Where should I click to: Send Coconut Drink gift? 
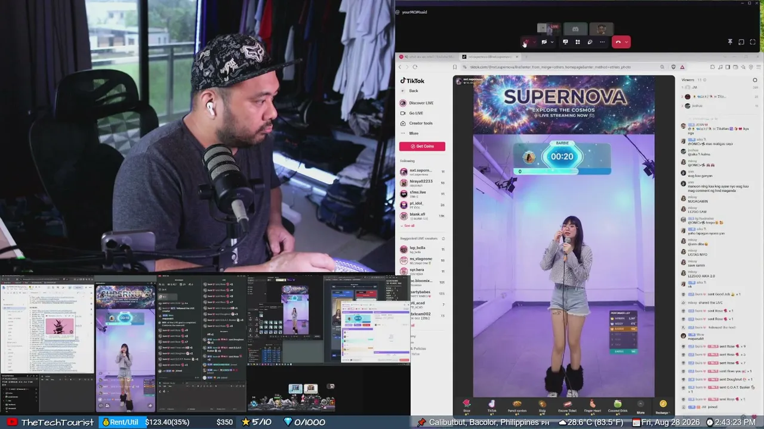point(617,406)
